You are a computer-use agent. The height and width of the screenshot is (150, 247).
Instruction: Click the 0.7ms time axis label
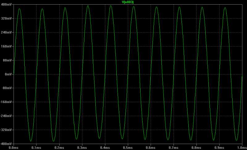click(174, 148)
